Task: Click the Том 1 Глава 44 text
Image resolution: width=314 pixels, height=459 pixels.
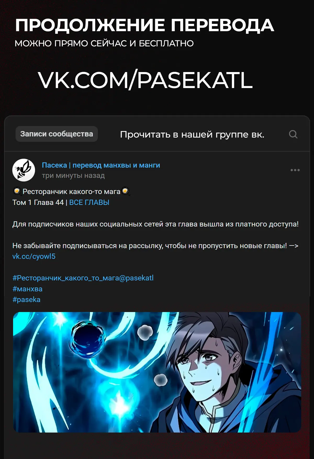Action: coord(38,203)
